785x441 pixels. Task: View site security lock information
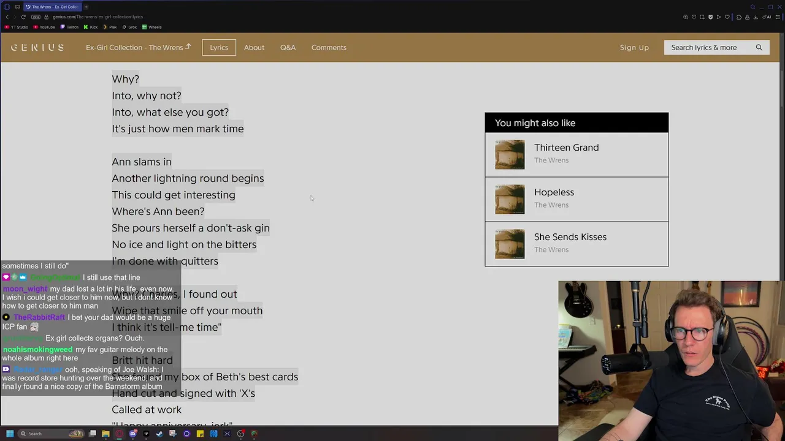click(46, 17)
